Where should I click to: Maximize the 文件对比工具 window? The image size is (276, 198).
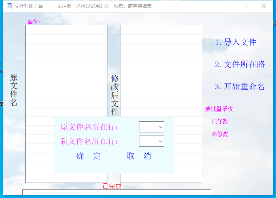246,6
